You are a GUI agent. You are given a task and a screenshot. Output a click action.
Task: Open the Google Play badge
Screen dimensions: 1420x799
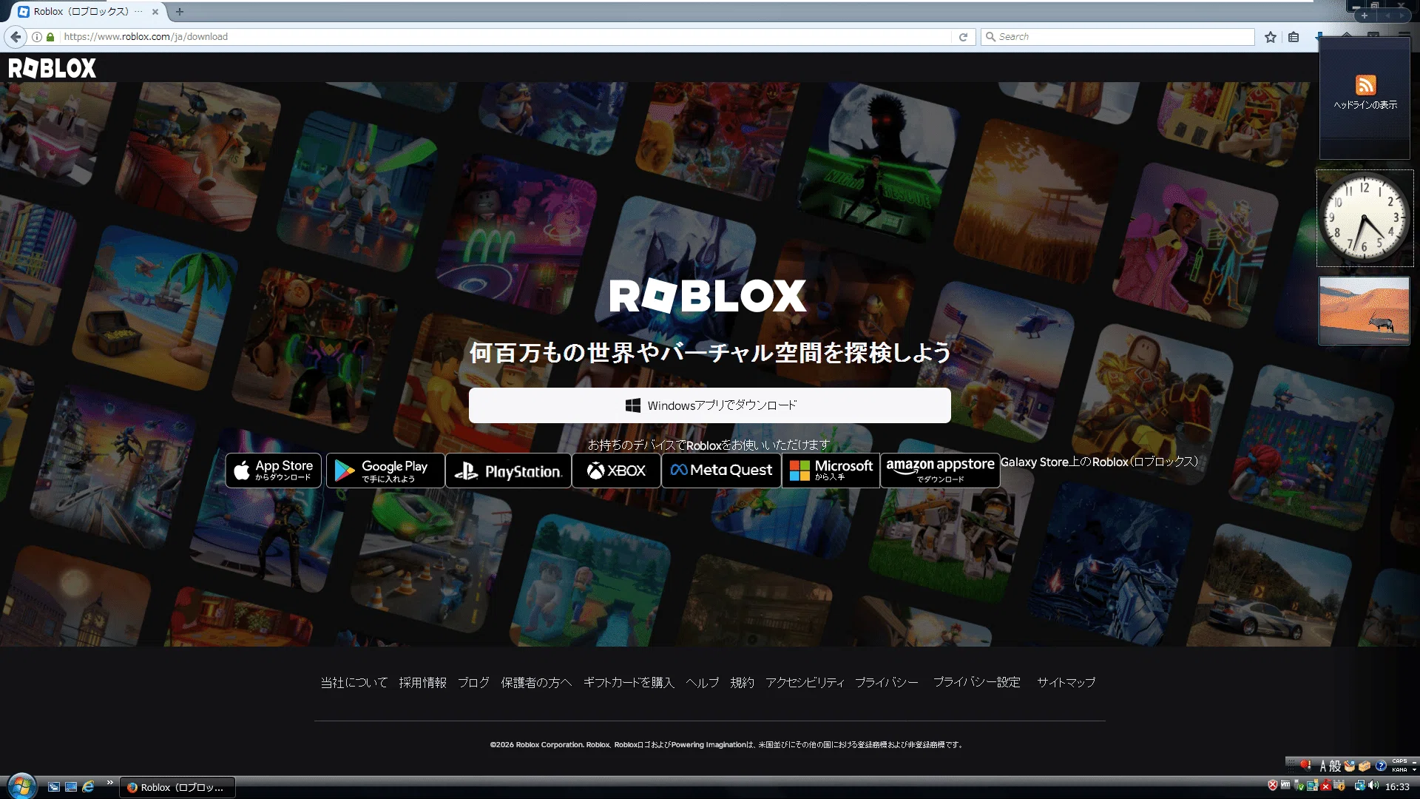[x=385, y=471]
